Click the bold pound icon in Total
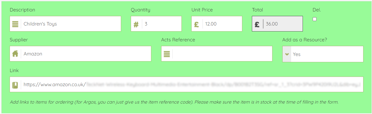372x114 pixels. tap(257, 24)
